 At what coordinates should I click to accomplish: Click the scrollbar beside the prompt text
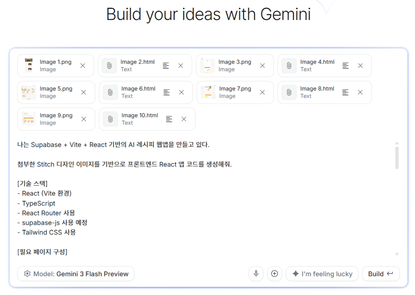click(396, 158)
